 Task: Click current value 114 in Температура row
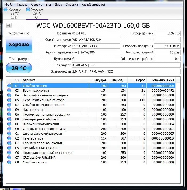[x=104, y=138]
